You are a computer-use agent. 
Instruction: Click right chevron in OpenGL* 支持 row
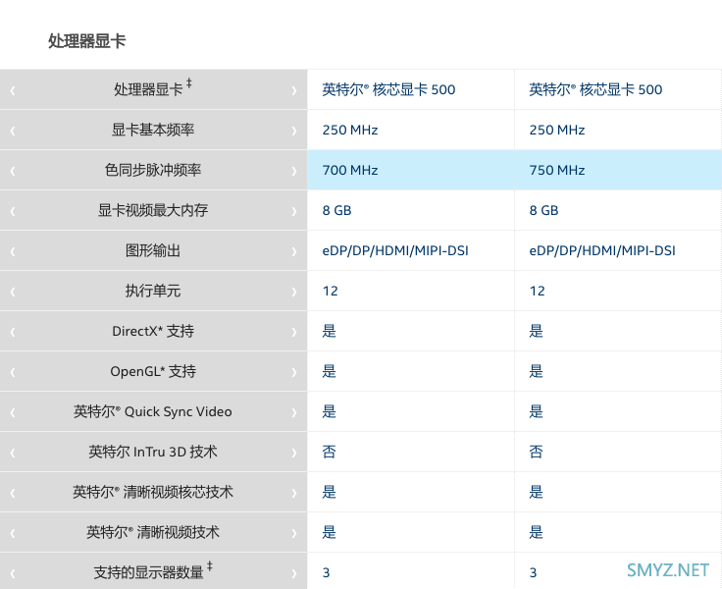coord(294,372)
